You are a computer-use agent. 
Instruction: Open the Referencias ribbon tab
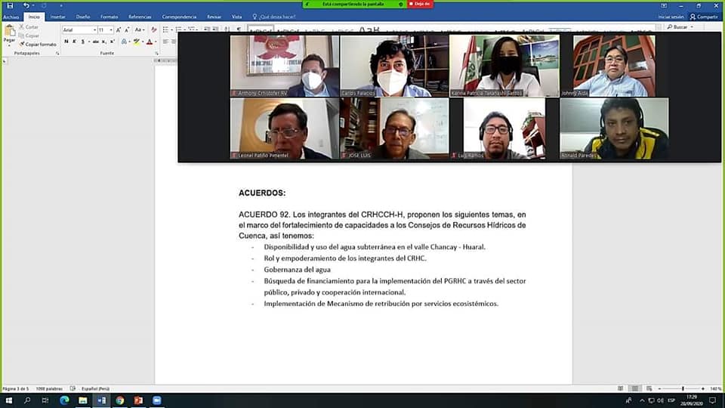[140, 17]
